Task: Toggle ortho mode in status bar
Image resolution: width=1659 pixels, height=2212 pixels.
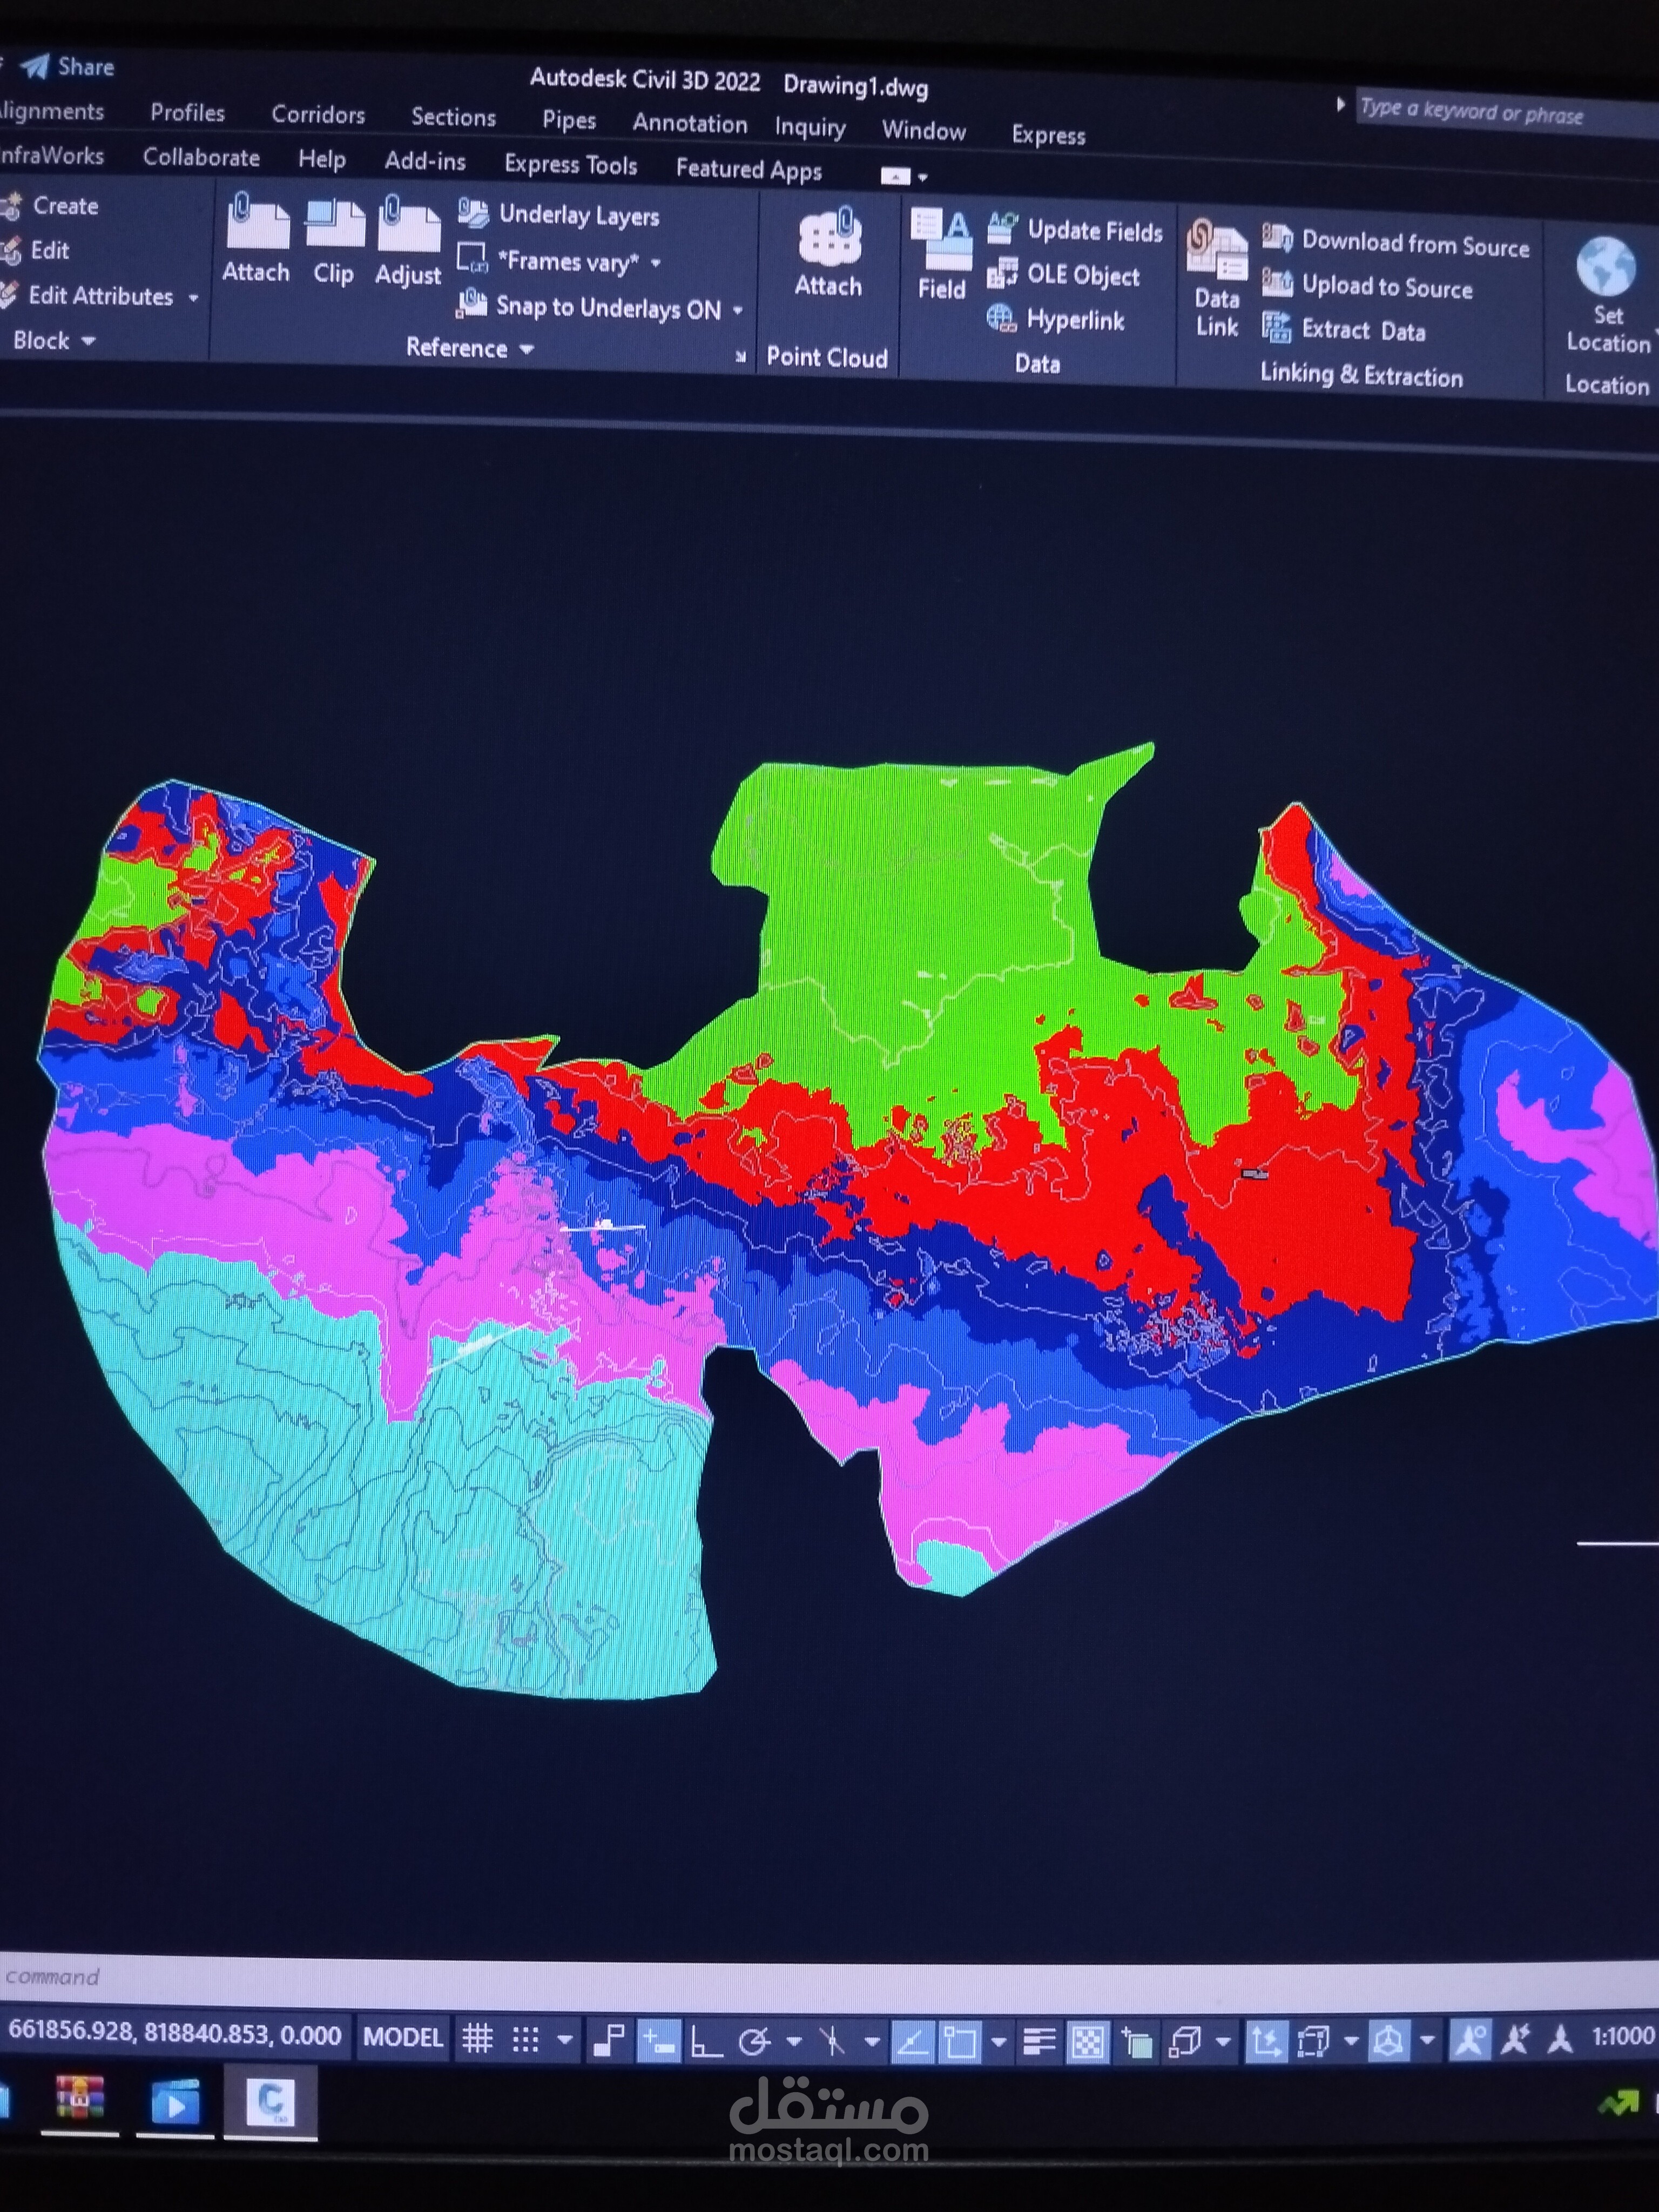Action: coord(707,2040)
